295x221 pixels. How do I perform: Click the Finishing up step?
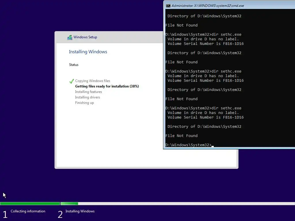tap(84, 103)
